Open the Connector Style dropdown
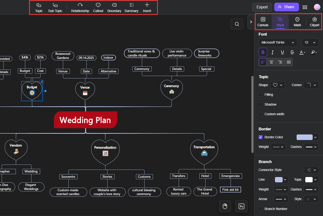Image resolution: width=323 pixels, height=216 pixels. tap(311, 170)
